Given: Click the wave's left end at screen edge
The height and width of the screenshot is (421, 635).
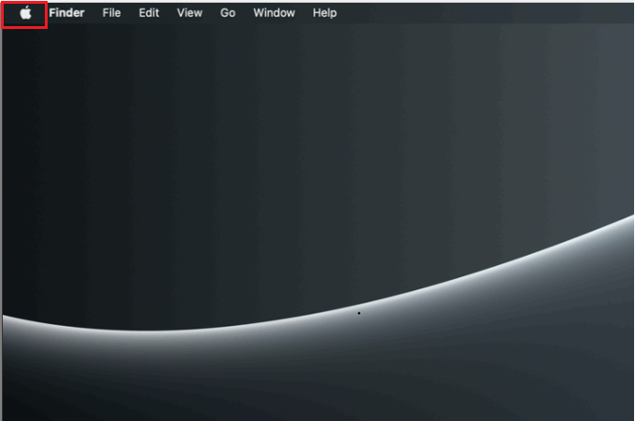Looking at the screenshot, I should point(7,317).
